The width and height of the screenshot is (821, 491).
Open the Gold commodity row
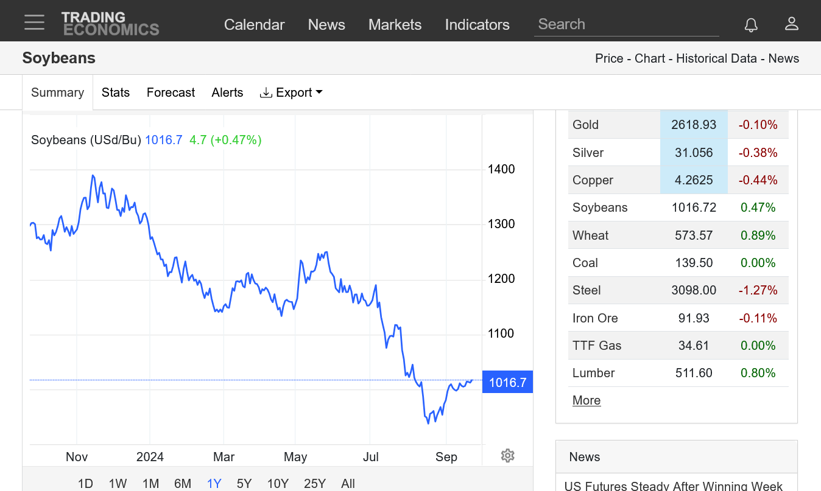(x=585, y=125)
